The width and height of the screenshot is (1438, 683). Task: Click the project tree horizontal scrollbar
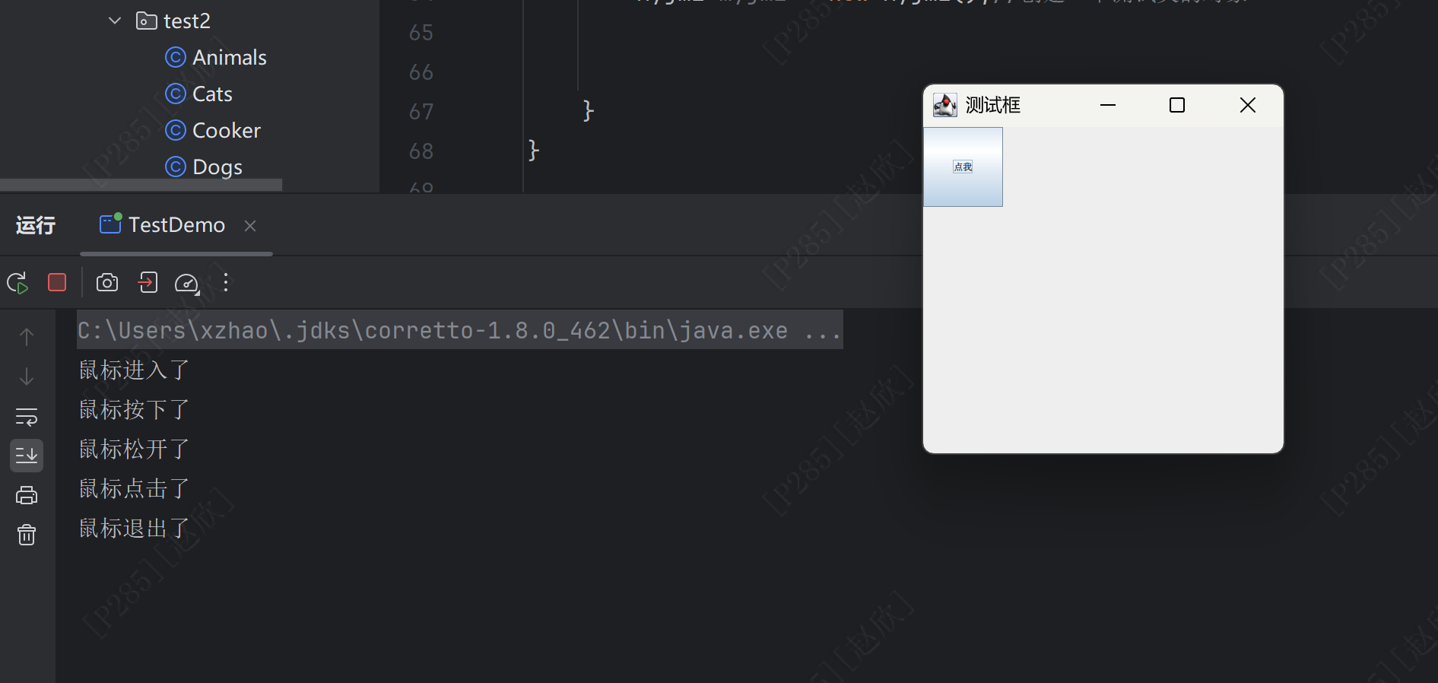point(141,185)
